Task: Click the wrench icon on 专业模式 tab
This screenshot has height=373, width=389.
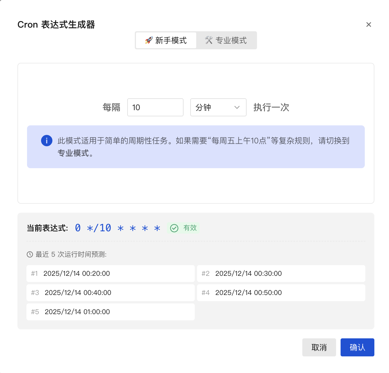Action: tap(209, 40)
